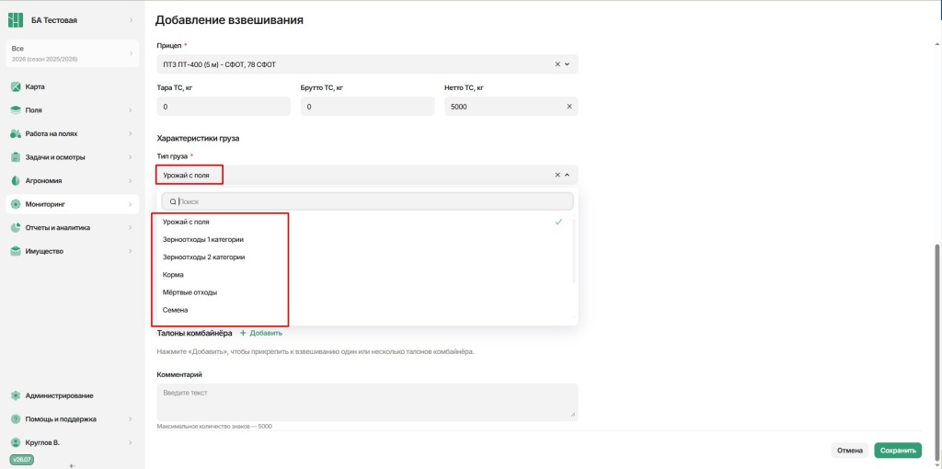Expand the Задачи и осмотры chevron
942x469 pixels.
[x=131, y=157]
